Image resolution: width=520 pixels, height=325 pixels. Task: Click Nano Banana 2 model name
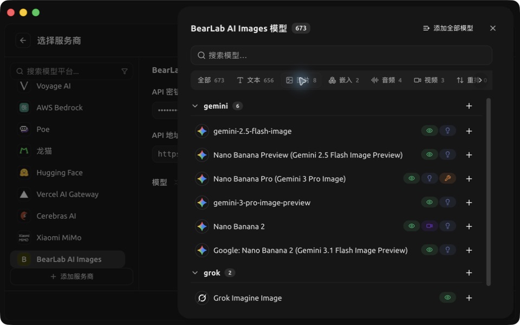pos(239,226)
